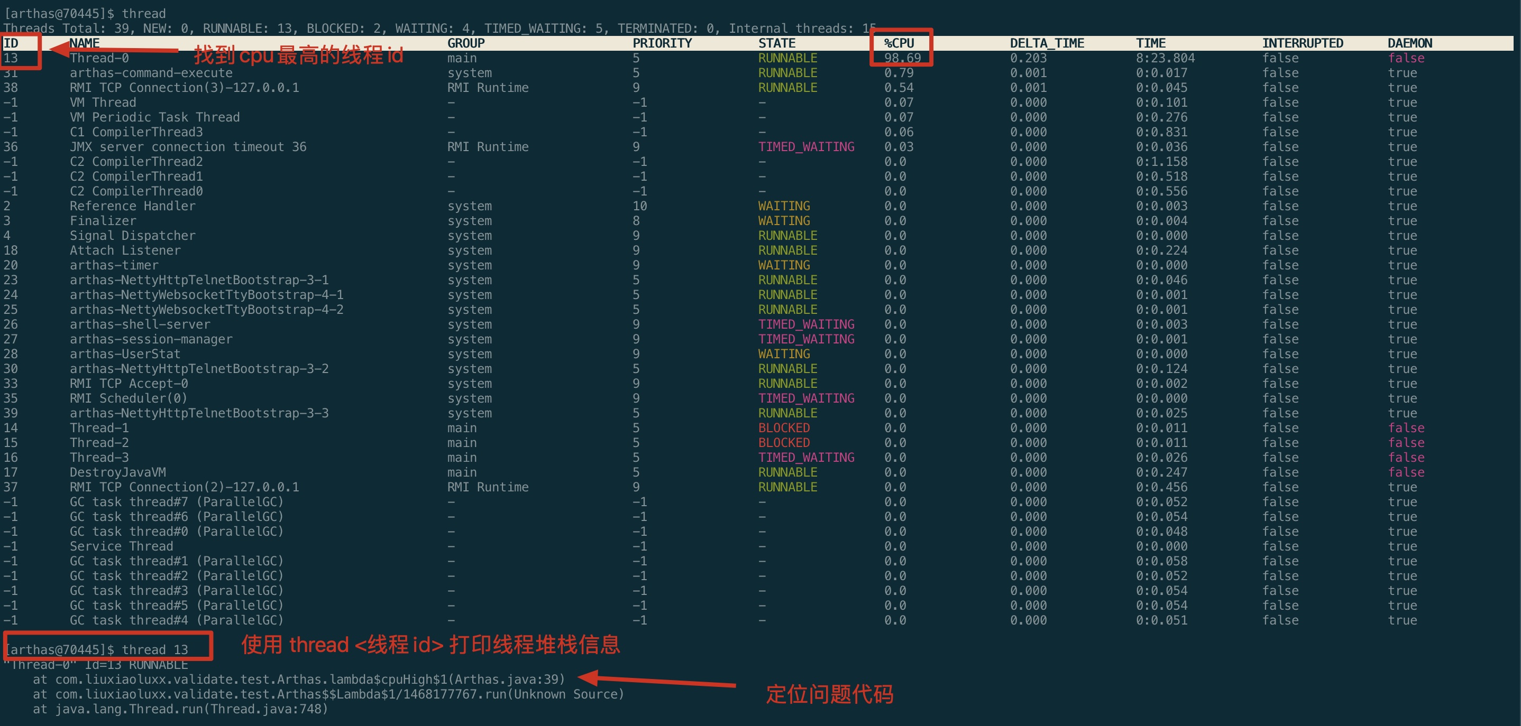This screenshot has width=1521, height=726.
Task: Click the STATE column header
Action: [x=776, y=43]
